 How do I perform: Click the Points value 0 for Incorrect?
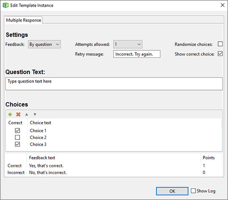tap(204, 173)
